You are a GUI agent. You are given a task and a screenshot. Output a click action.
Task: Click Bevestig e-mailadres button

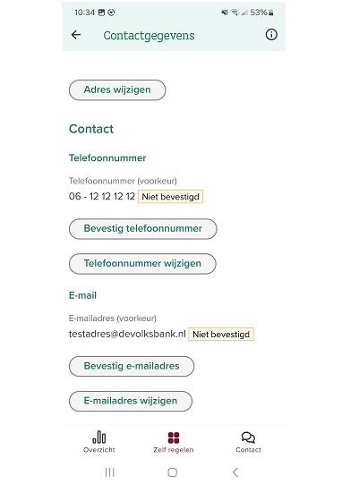coord(132,366)
